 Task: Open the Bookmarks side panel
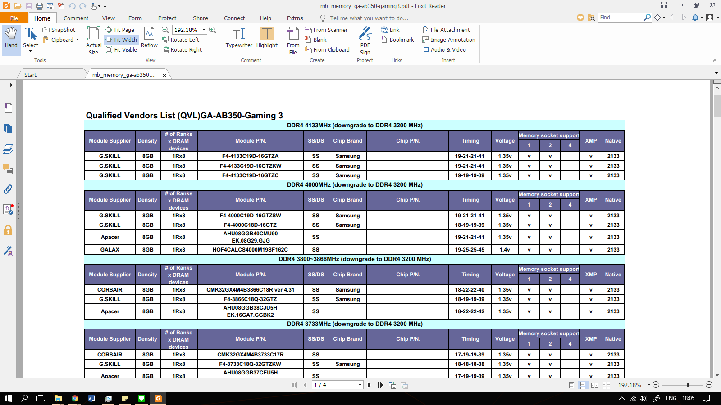[8, 108]
